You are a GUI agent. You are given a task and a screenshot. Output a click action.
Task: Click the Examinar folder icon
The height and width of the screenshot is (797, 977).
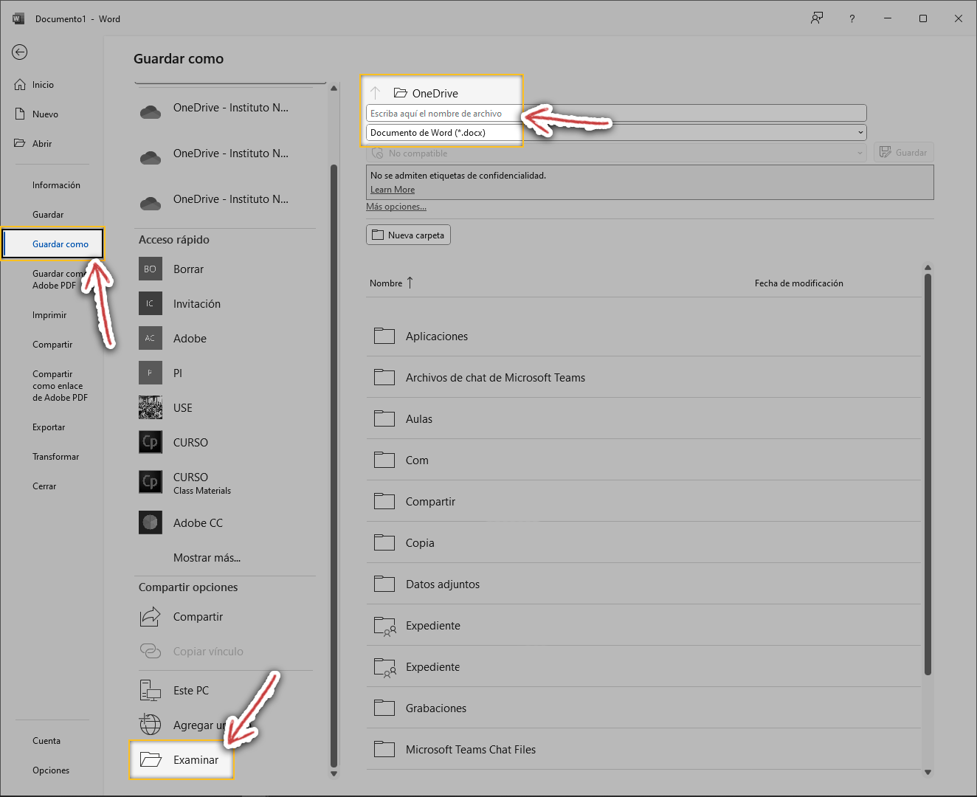point(151,759)
